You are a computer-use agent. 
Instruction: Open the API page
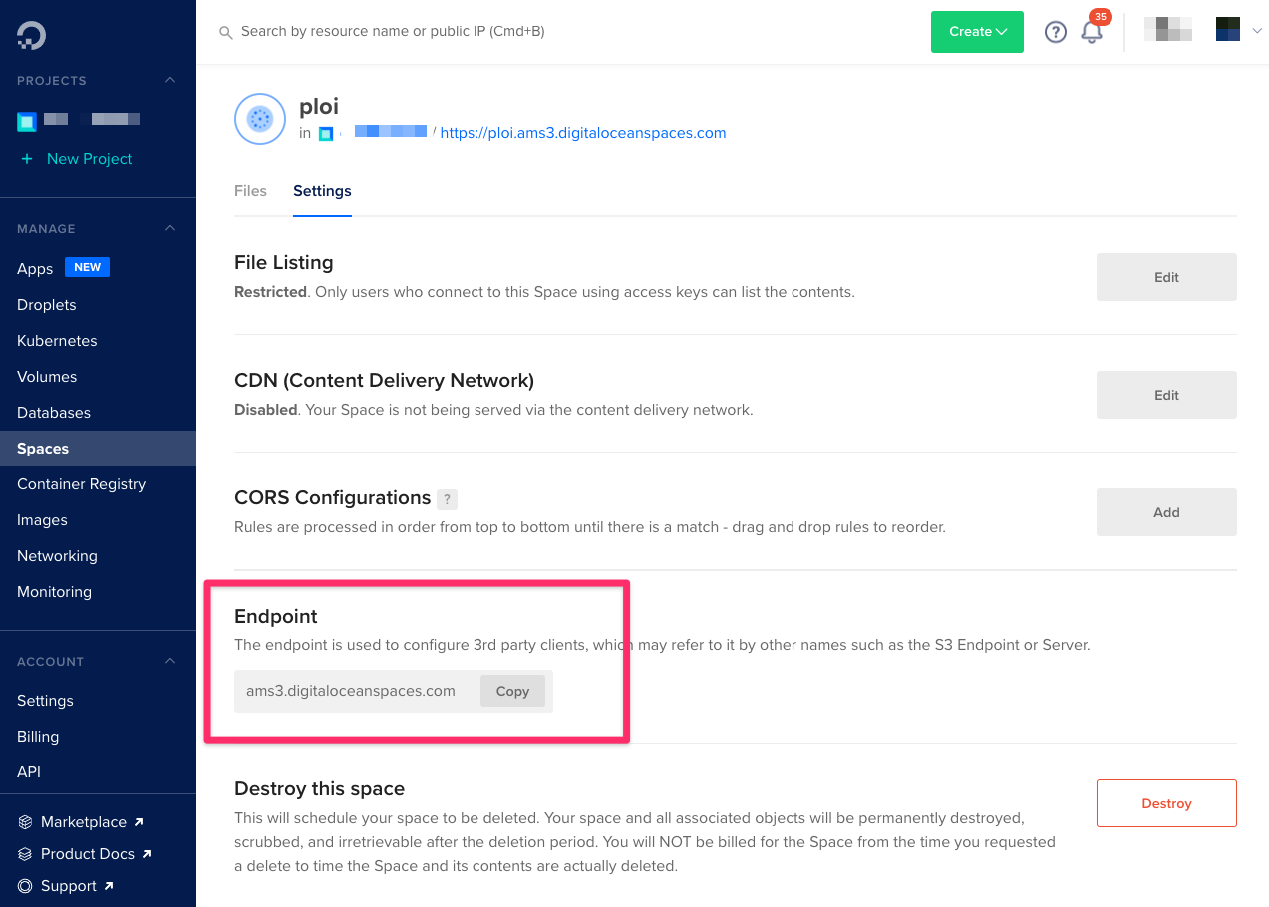(x=29, y=772)
